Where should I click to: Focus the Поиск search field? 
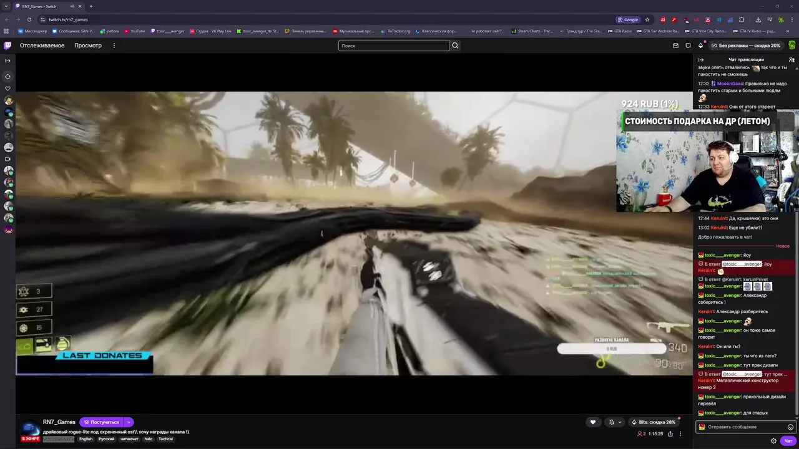click(x=394, y=46)
